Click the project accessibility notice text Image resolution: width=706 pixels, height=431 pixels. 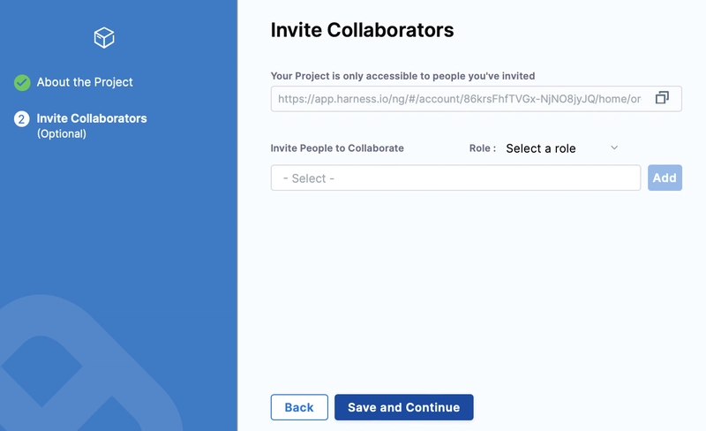[402, 76]
